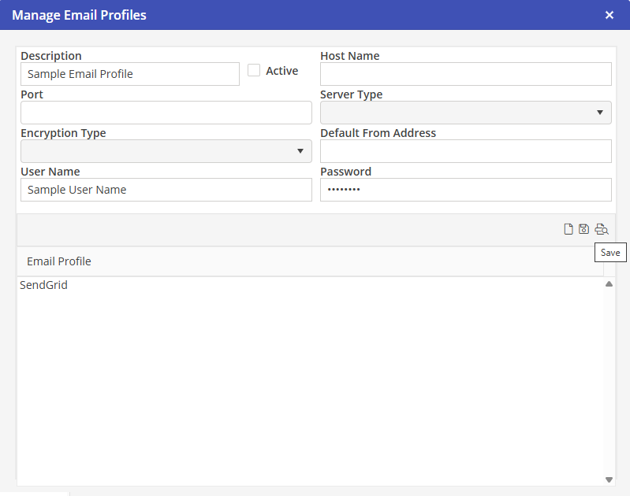This screenshot has height=496, width=630.
Task: Expand the Server Type dropdown
Action: [x=465, y=113]
